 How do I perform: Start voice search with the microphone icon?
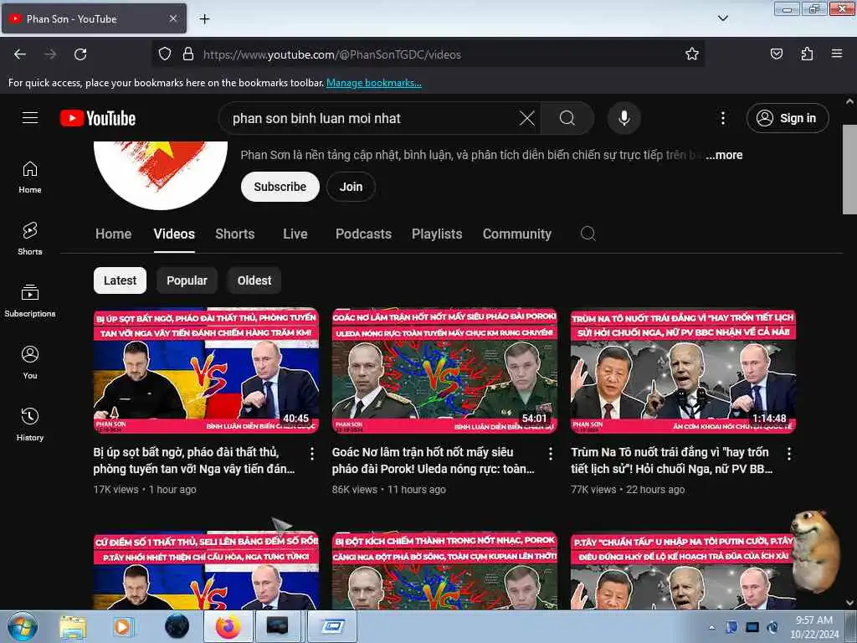[x=624, y=118]
